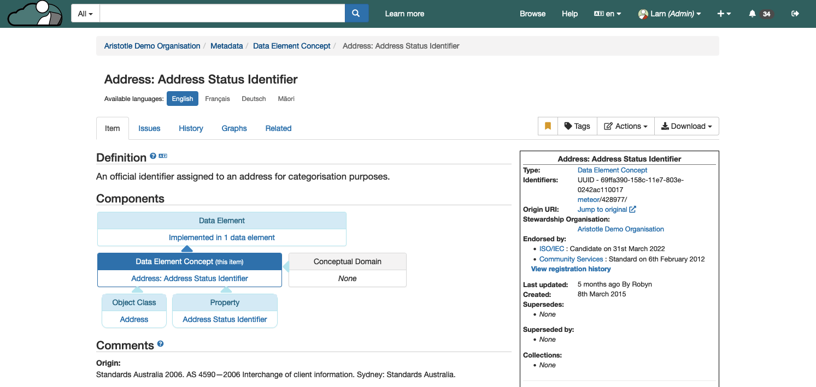This screenshot has height=387, width=816.
Task: Open the Tags button
Action: coord(577,126)
